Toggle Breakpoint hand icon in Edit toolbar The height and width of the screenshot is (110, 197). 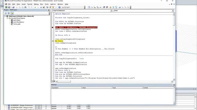point(111,7)
